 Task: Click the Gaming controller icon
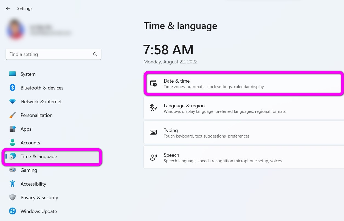point(12,170)
